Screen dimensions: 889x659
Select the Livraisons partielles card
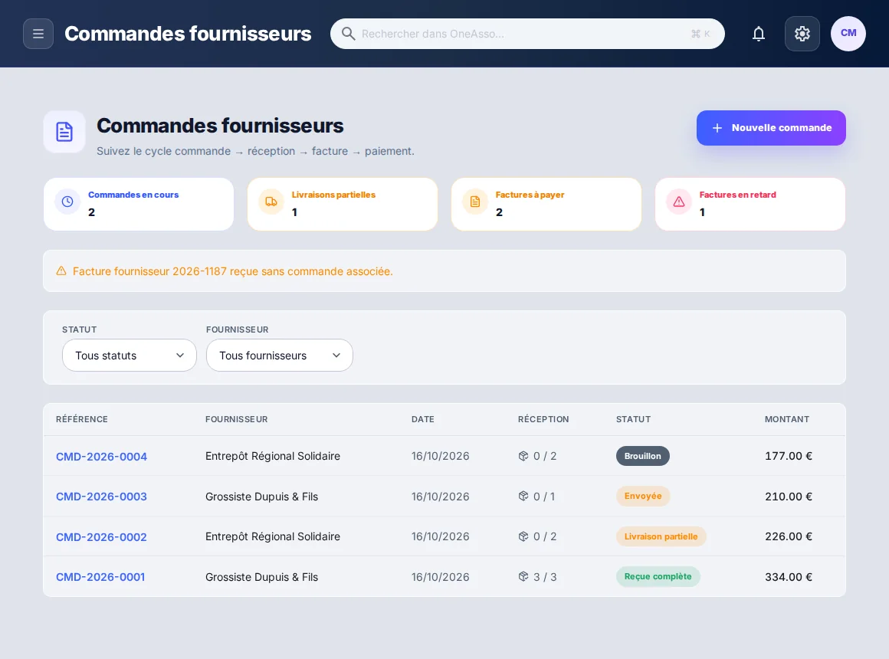coord(343,204)
